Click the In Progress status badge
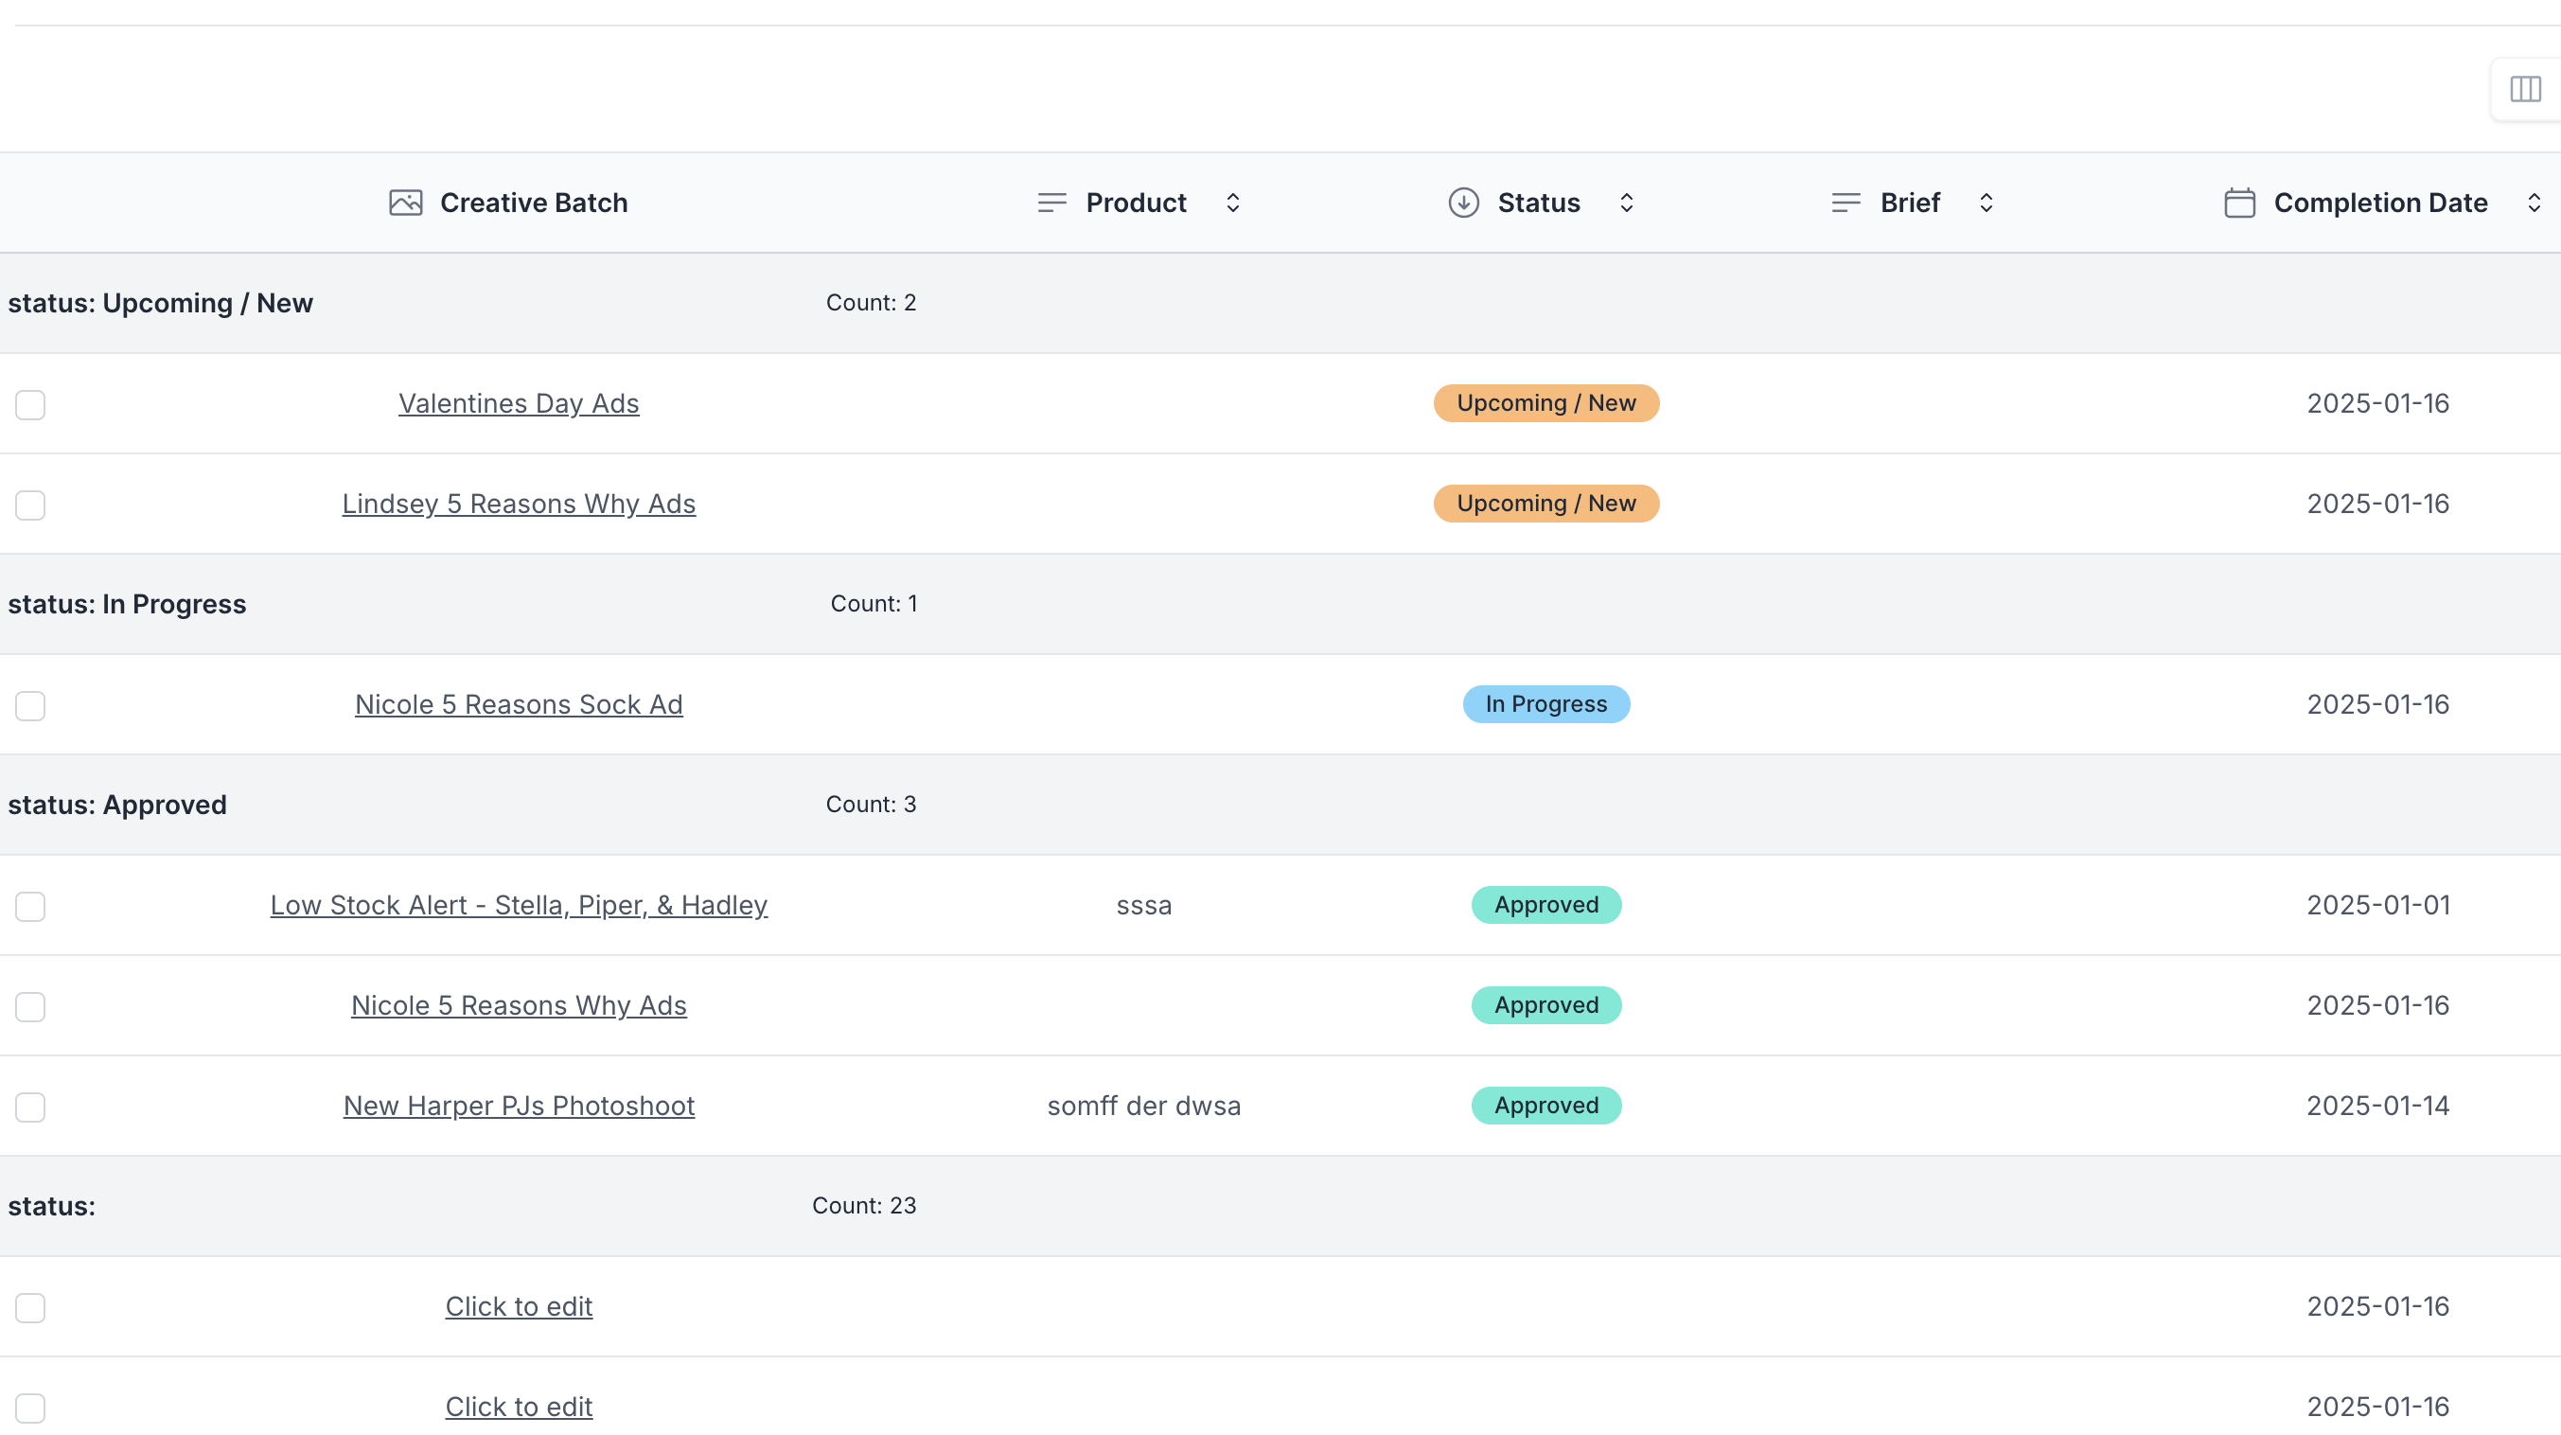Screen dimensions: 2561x1435 [x=1545, y=704]
